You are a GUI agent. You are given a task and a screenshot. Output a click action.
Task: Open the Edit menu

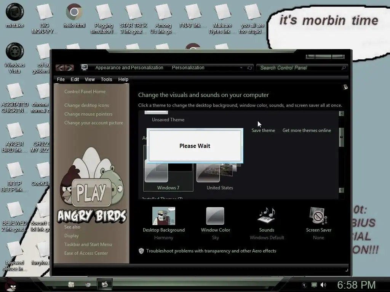[x=75, y=79]
